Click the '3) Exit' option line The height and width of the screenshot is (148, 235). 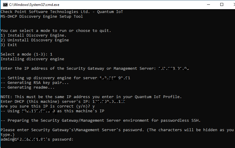tap(9, 45)
